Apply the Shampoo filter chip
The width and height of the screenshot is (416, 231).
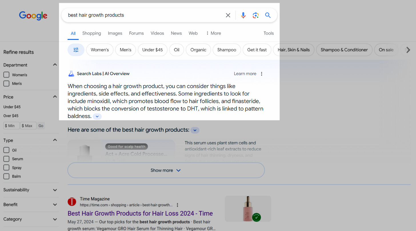pos(227,50)
